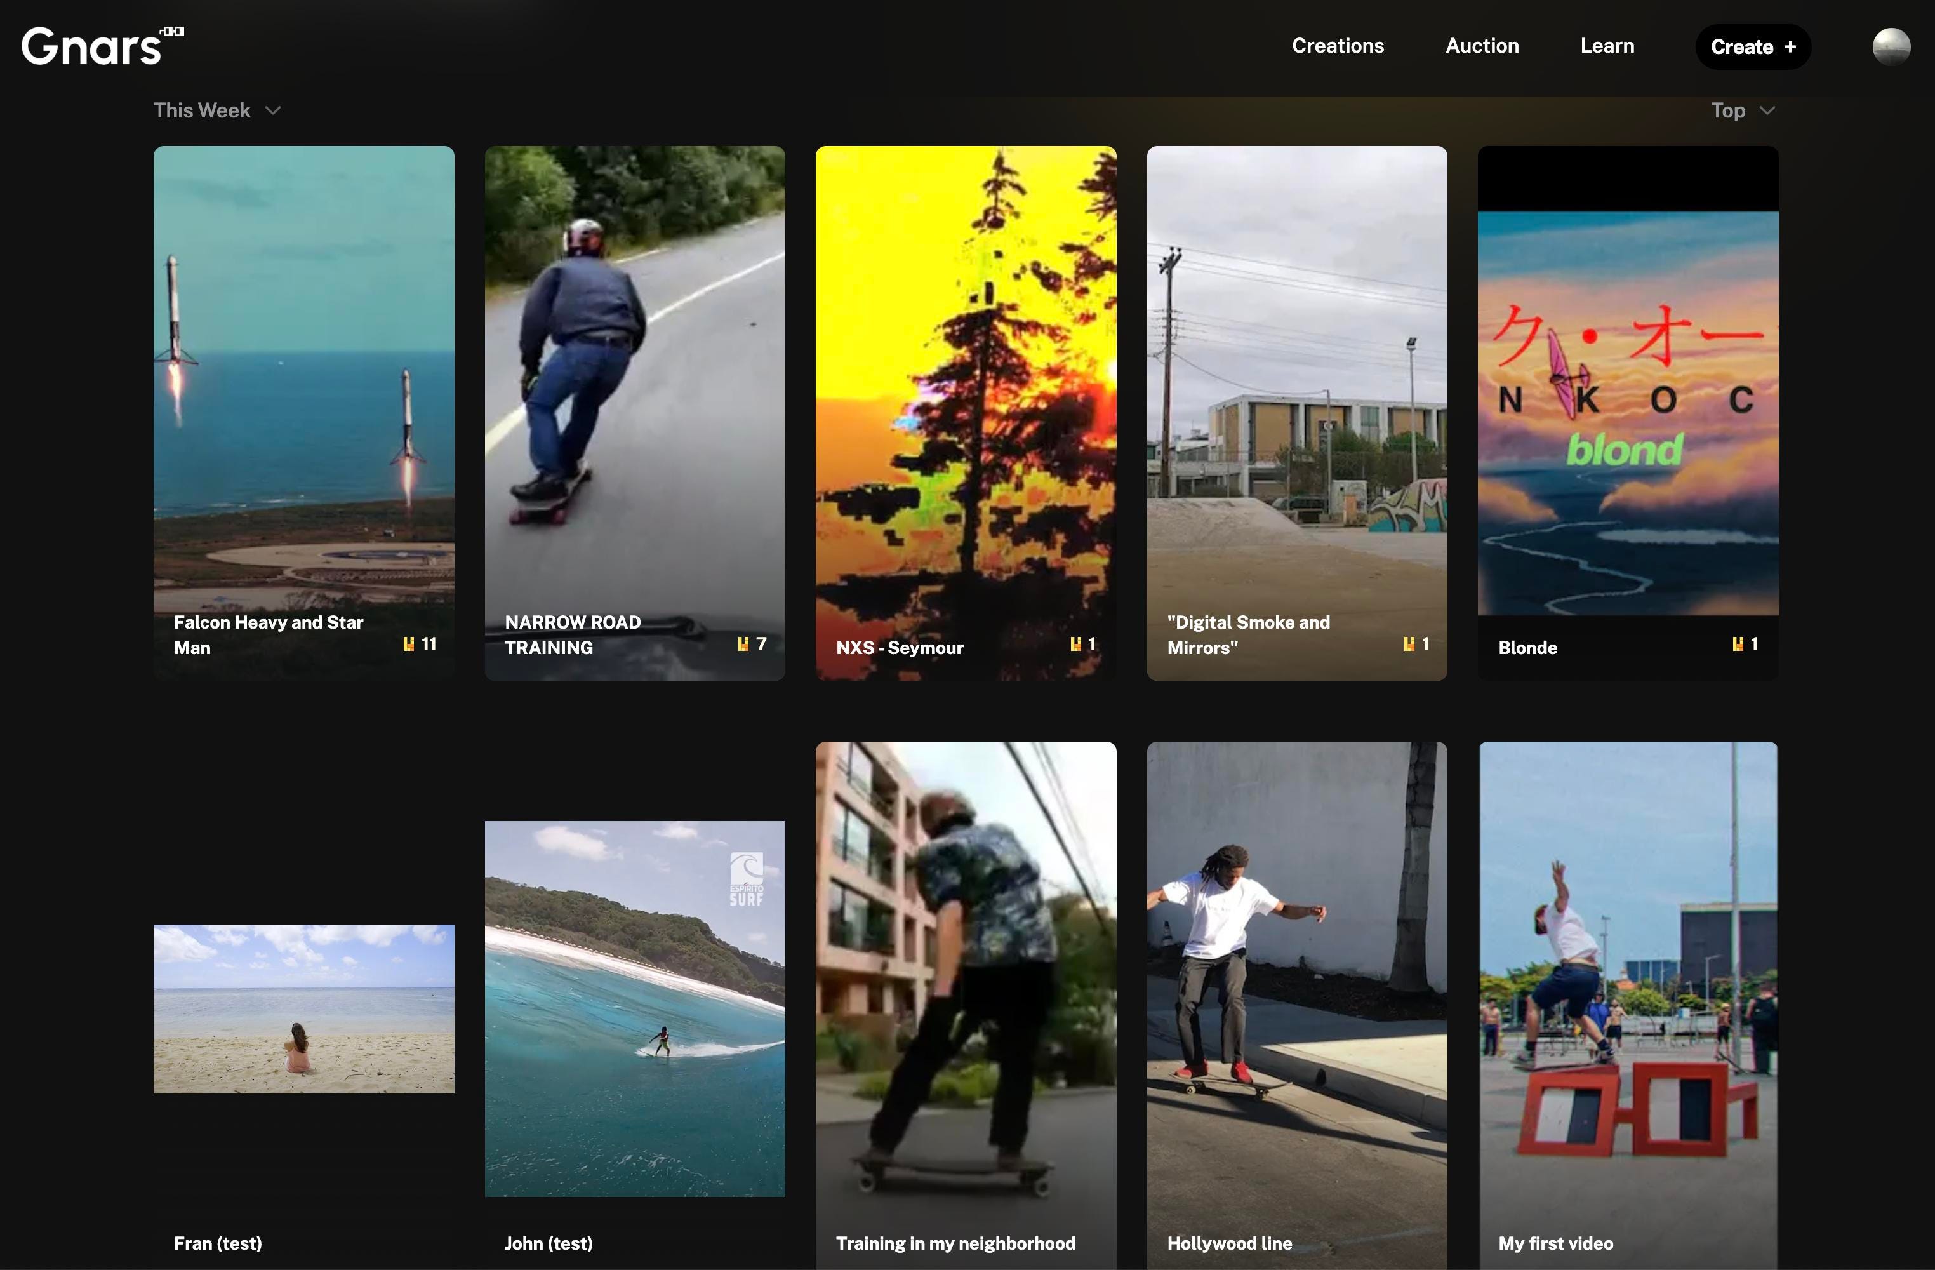Click the Gnars logo

click(102, 46)
